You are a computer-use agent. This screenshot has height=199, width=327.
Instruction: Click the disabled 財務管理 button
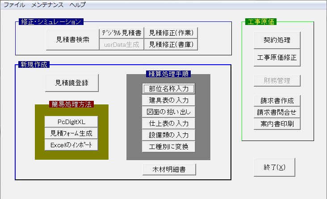pyautogui.click(x=277, y=81)
